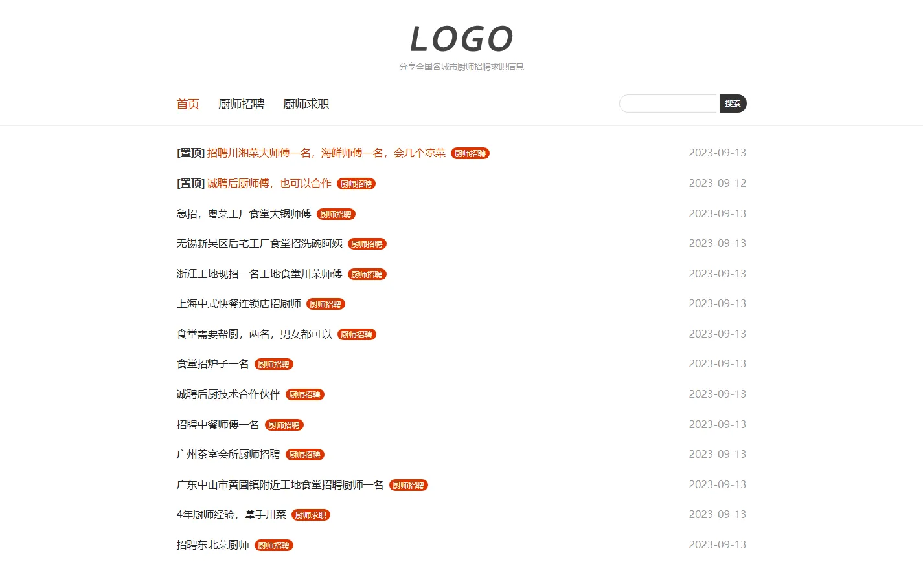The image size is (923, 582).
Task: Click 厨师招聘 tag beside 招聘川湘菜大师傅一名
Action: tap(470, 154)
